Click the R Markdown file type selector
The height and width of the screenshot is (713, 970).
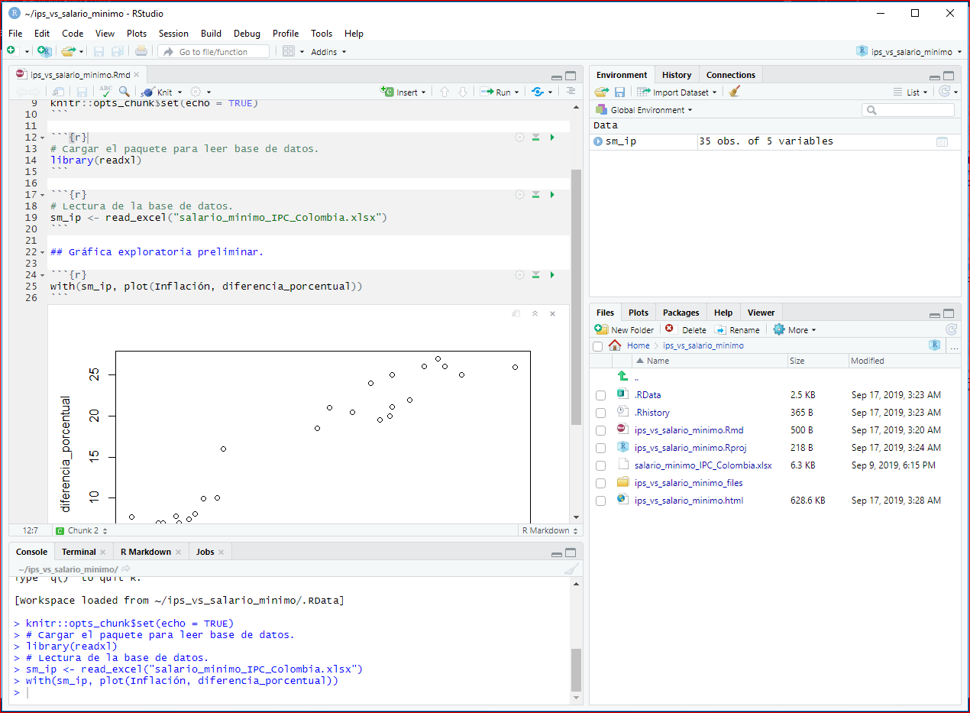click(550, 530)
